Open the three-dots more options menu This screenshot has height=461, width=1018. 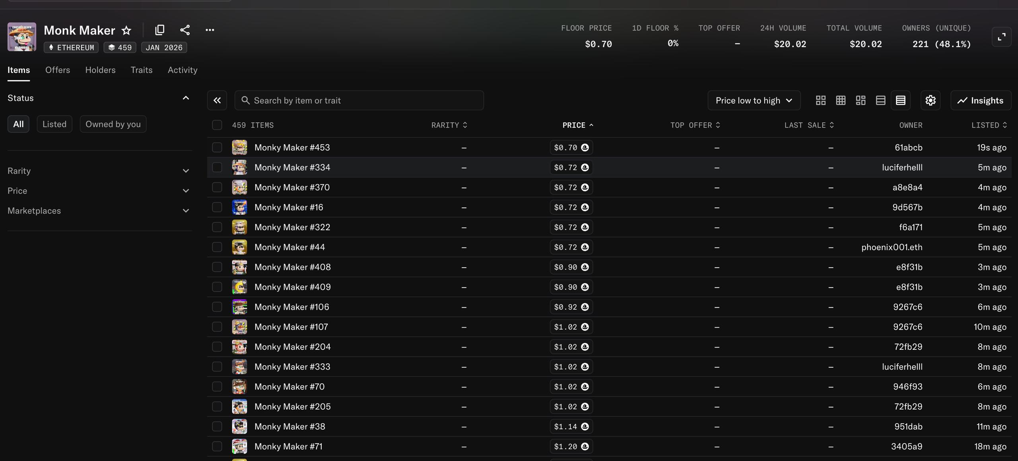tap(210, 30)
